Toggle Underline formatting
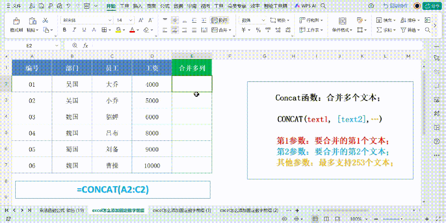Image resolution: width=446 pixels, height=223 pixels. (x=84, y=30)
